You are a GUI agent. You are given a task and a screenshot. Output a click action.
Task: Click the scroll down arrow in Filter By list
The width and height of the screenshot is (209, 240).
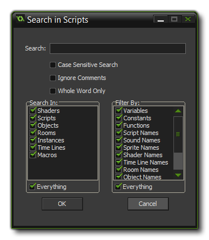click(178, 175)
